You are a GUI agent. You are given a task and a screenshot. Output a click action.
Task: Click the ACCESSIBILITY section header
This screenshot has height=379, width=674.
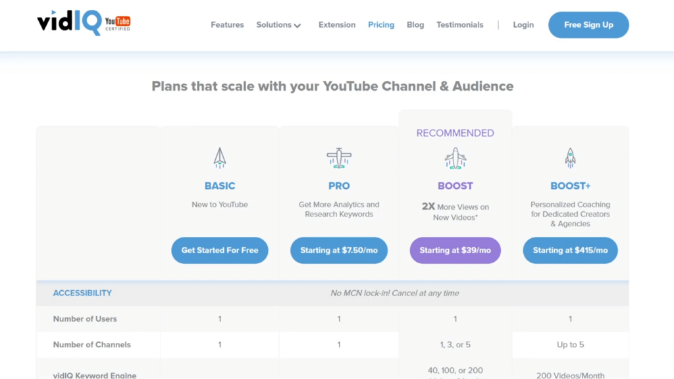point(82,293)
